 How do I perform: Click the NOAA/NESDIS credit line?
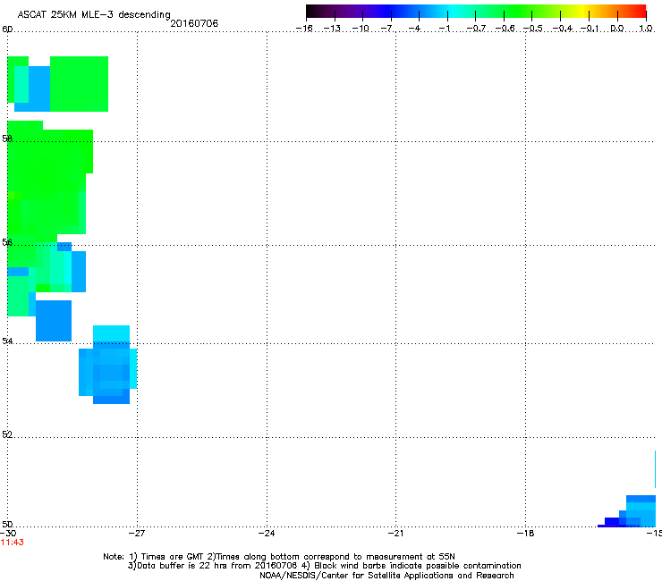pos(386,576)
